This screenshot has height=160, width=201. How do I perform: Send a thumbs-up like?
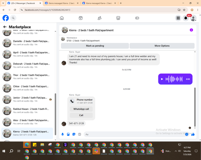(x=193, y=134)
